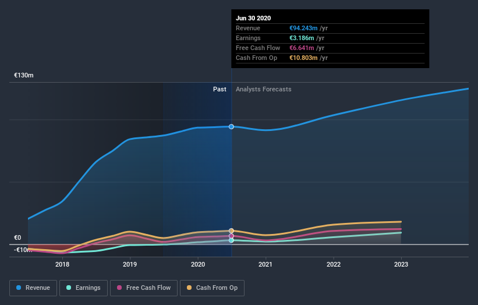This screenshot has width=478, height=305.
Task: Click the 2019 x-axis label
Action: 130,264
